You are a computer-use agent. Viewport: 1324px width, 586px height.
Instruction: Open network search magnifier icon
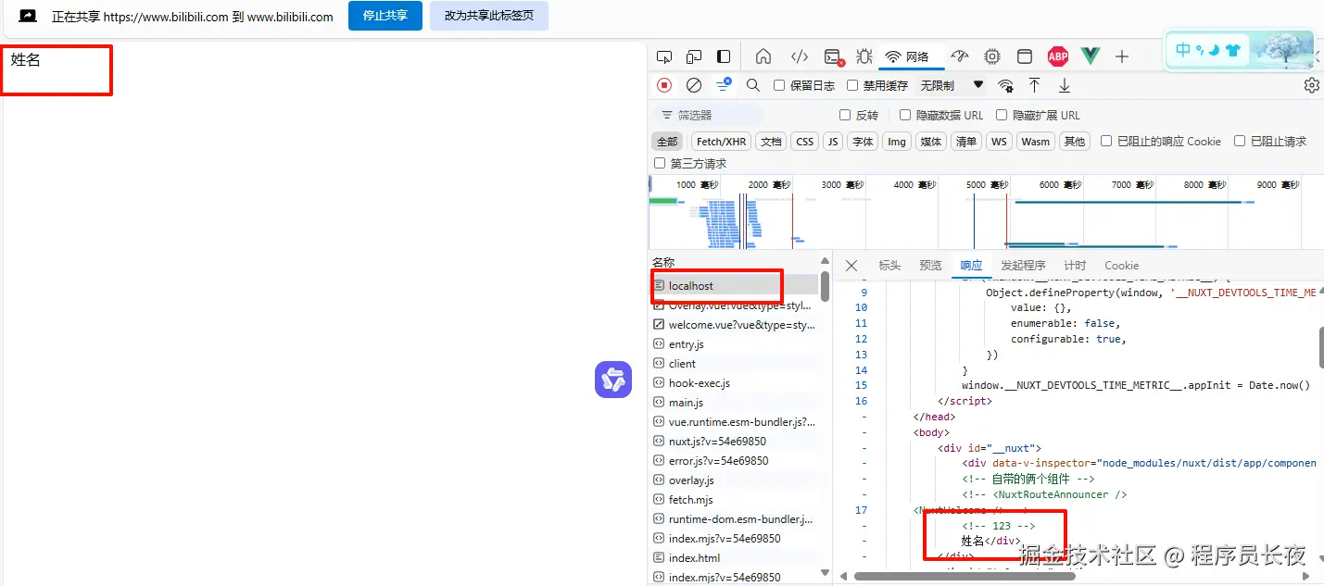click(753, 85)
